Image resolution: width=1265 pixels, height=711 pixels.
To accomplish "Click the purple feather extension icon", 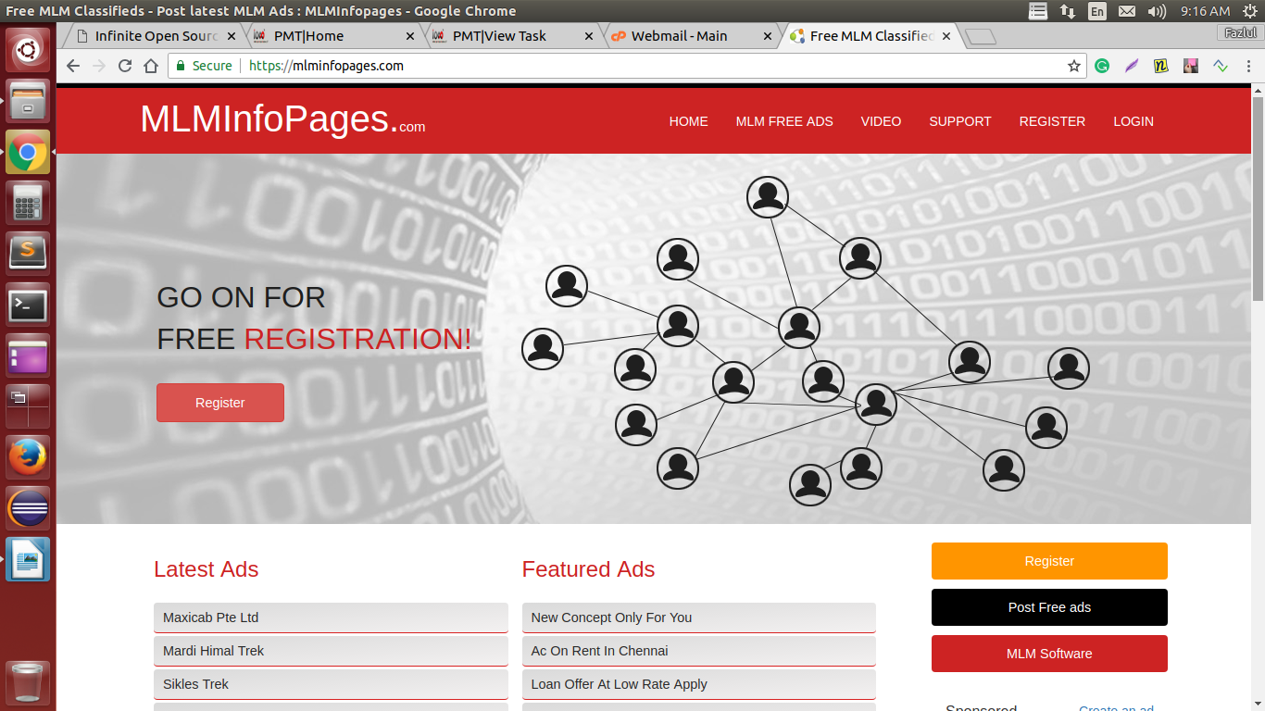I will coord(1132,66).
